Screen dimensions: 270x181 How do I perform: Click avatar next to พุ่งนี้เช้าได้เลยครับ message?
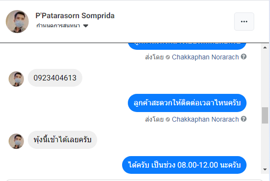[16, 141]
